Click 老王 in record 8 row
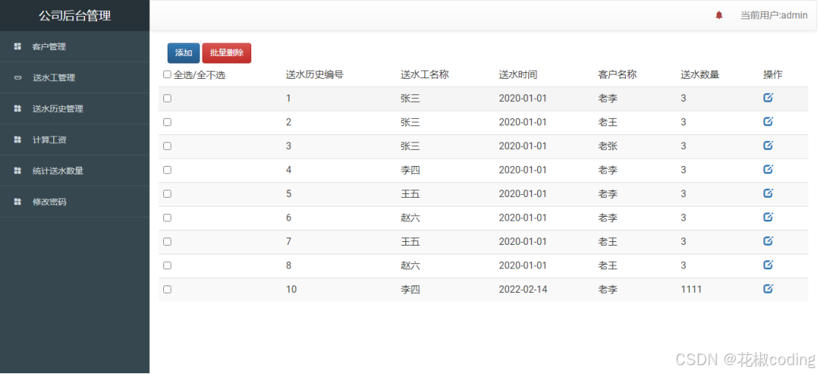Screen dimensions: 818x374 607,265
